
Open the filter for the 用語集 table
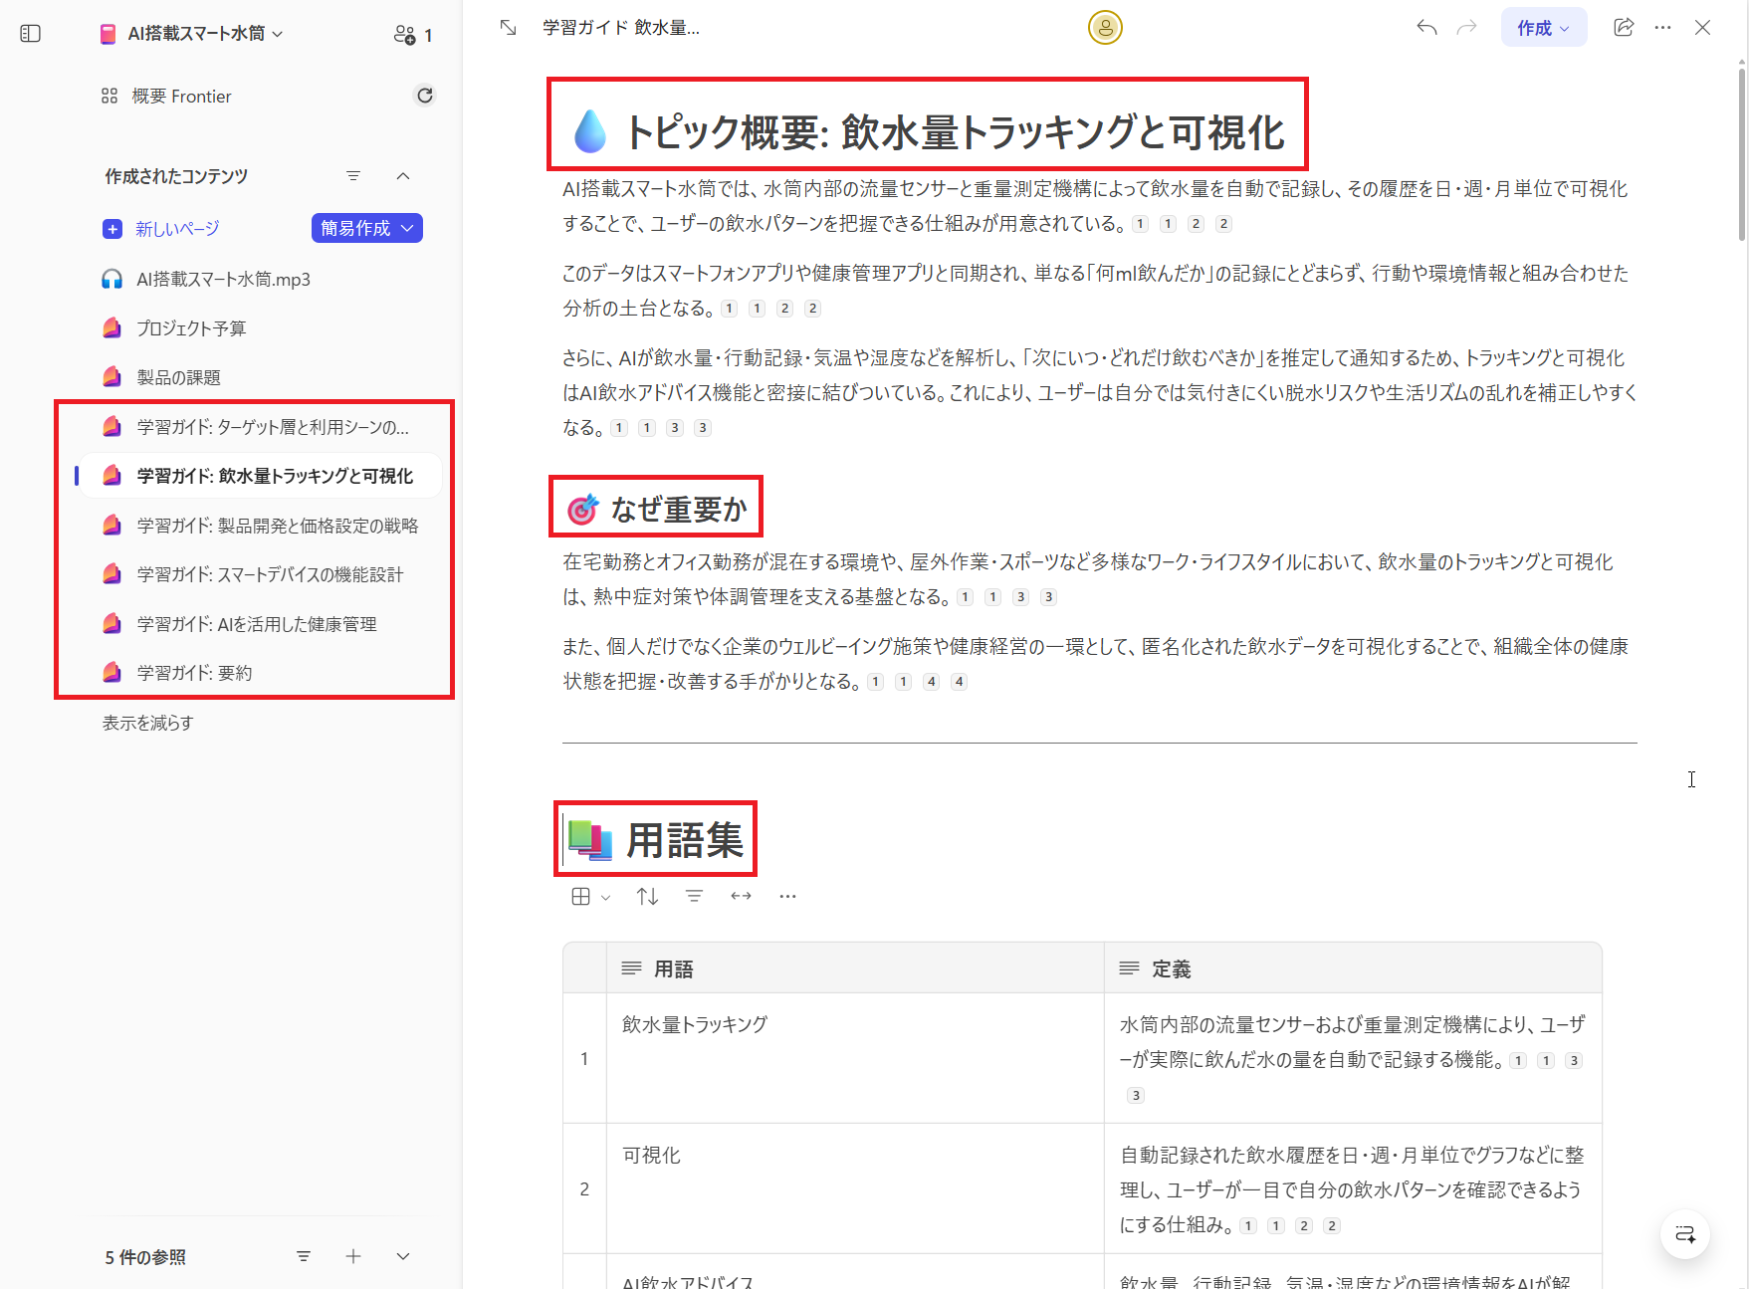694,895
